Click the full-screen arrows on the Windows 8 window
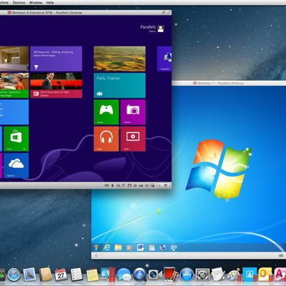286x286 pixels. (169, 12)
